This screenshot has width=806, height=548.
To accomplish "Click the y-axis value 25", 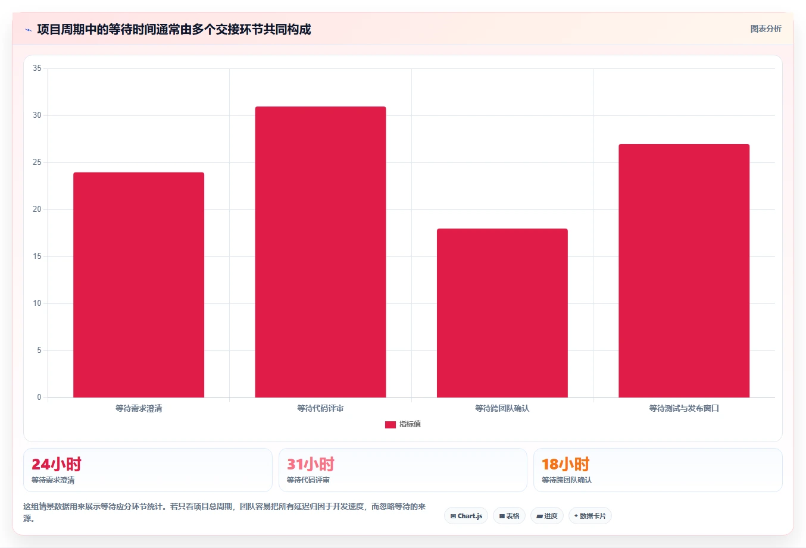I will [x=37, y=162].
